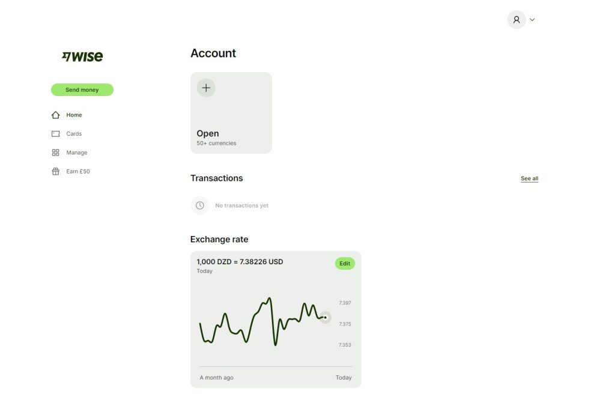Click the Wise logo
Image resolution: width=615 pixels, height=394 pixels.
tap(82, 56)
